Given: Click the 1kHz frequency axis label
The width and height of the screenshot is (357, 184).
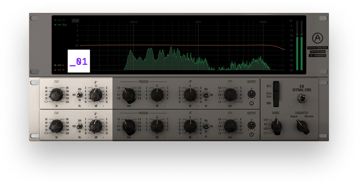Looking at the screenshot, I should coord(198,22).
